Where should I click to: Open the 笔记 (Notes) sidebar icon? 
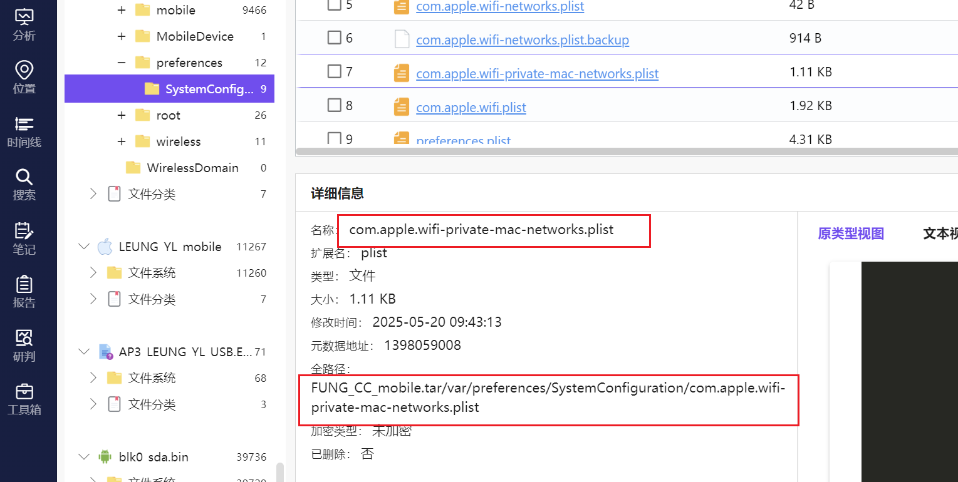point(24,238)
